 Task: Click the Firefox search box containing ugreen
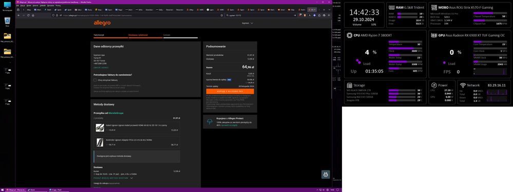pos(261,15)
